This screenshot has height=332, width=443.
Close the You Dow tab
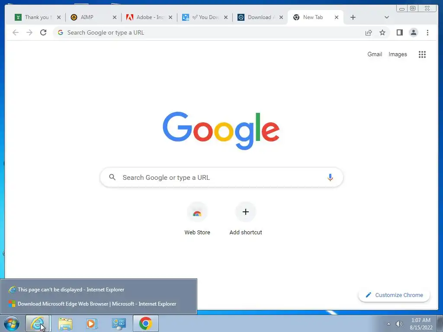tap(226, 17)
